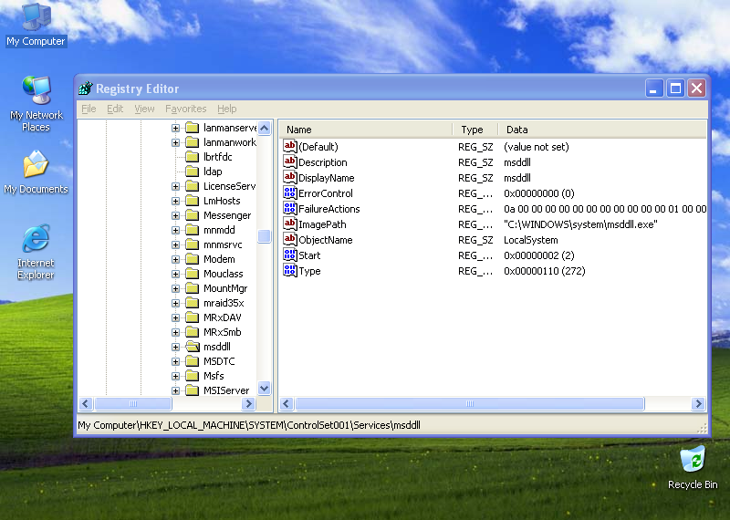Select the MRxSmb key label
The width and height of the screenshot is (730, 520).
222,332
